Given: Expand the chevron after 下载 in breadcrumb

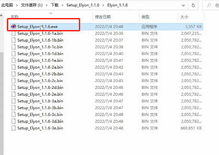Looking at the screenshot, I should pyautogui.click(x=63, y=5).
